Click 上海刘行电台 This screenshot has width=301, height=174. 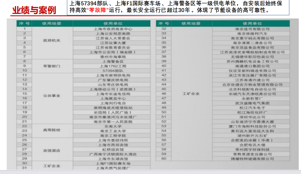click(x=113, y=103)
